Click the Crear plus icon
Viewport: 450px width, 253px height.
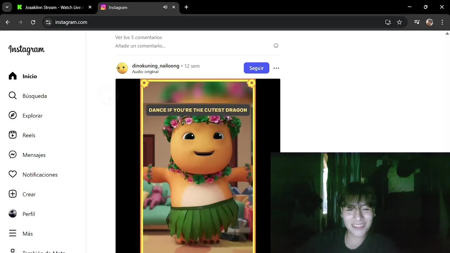[x=13, y=194]
